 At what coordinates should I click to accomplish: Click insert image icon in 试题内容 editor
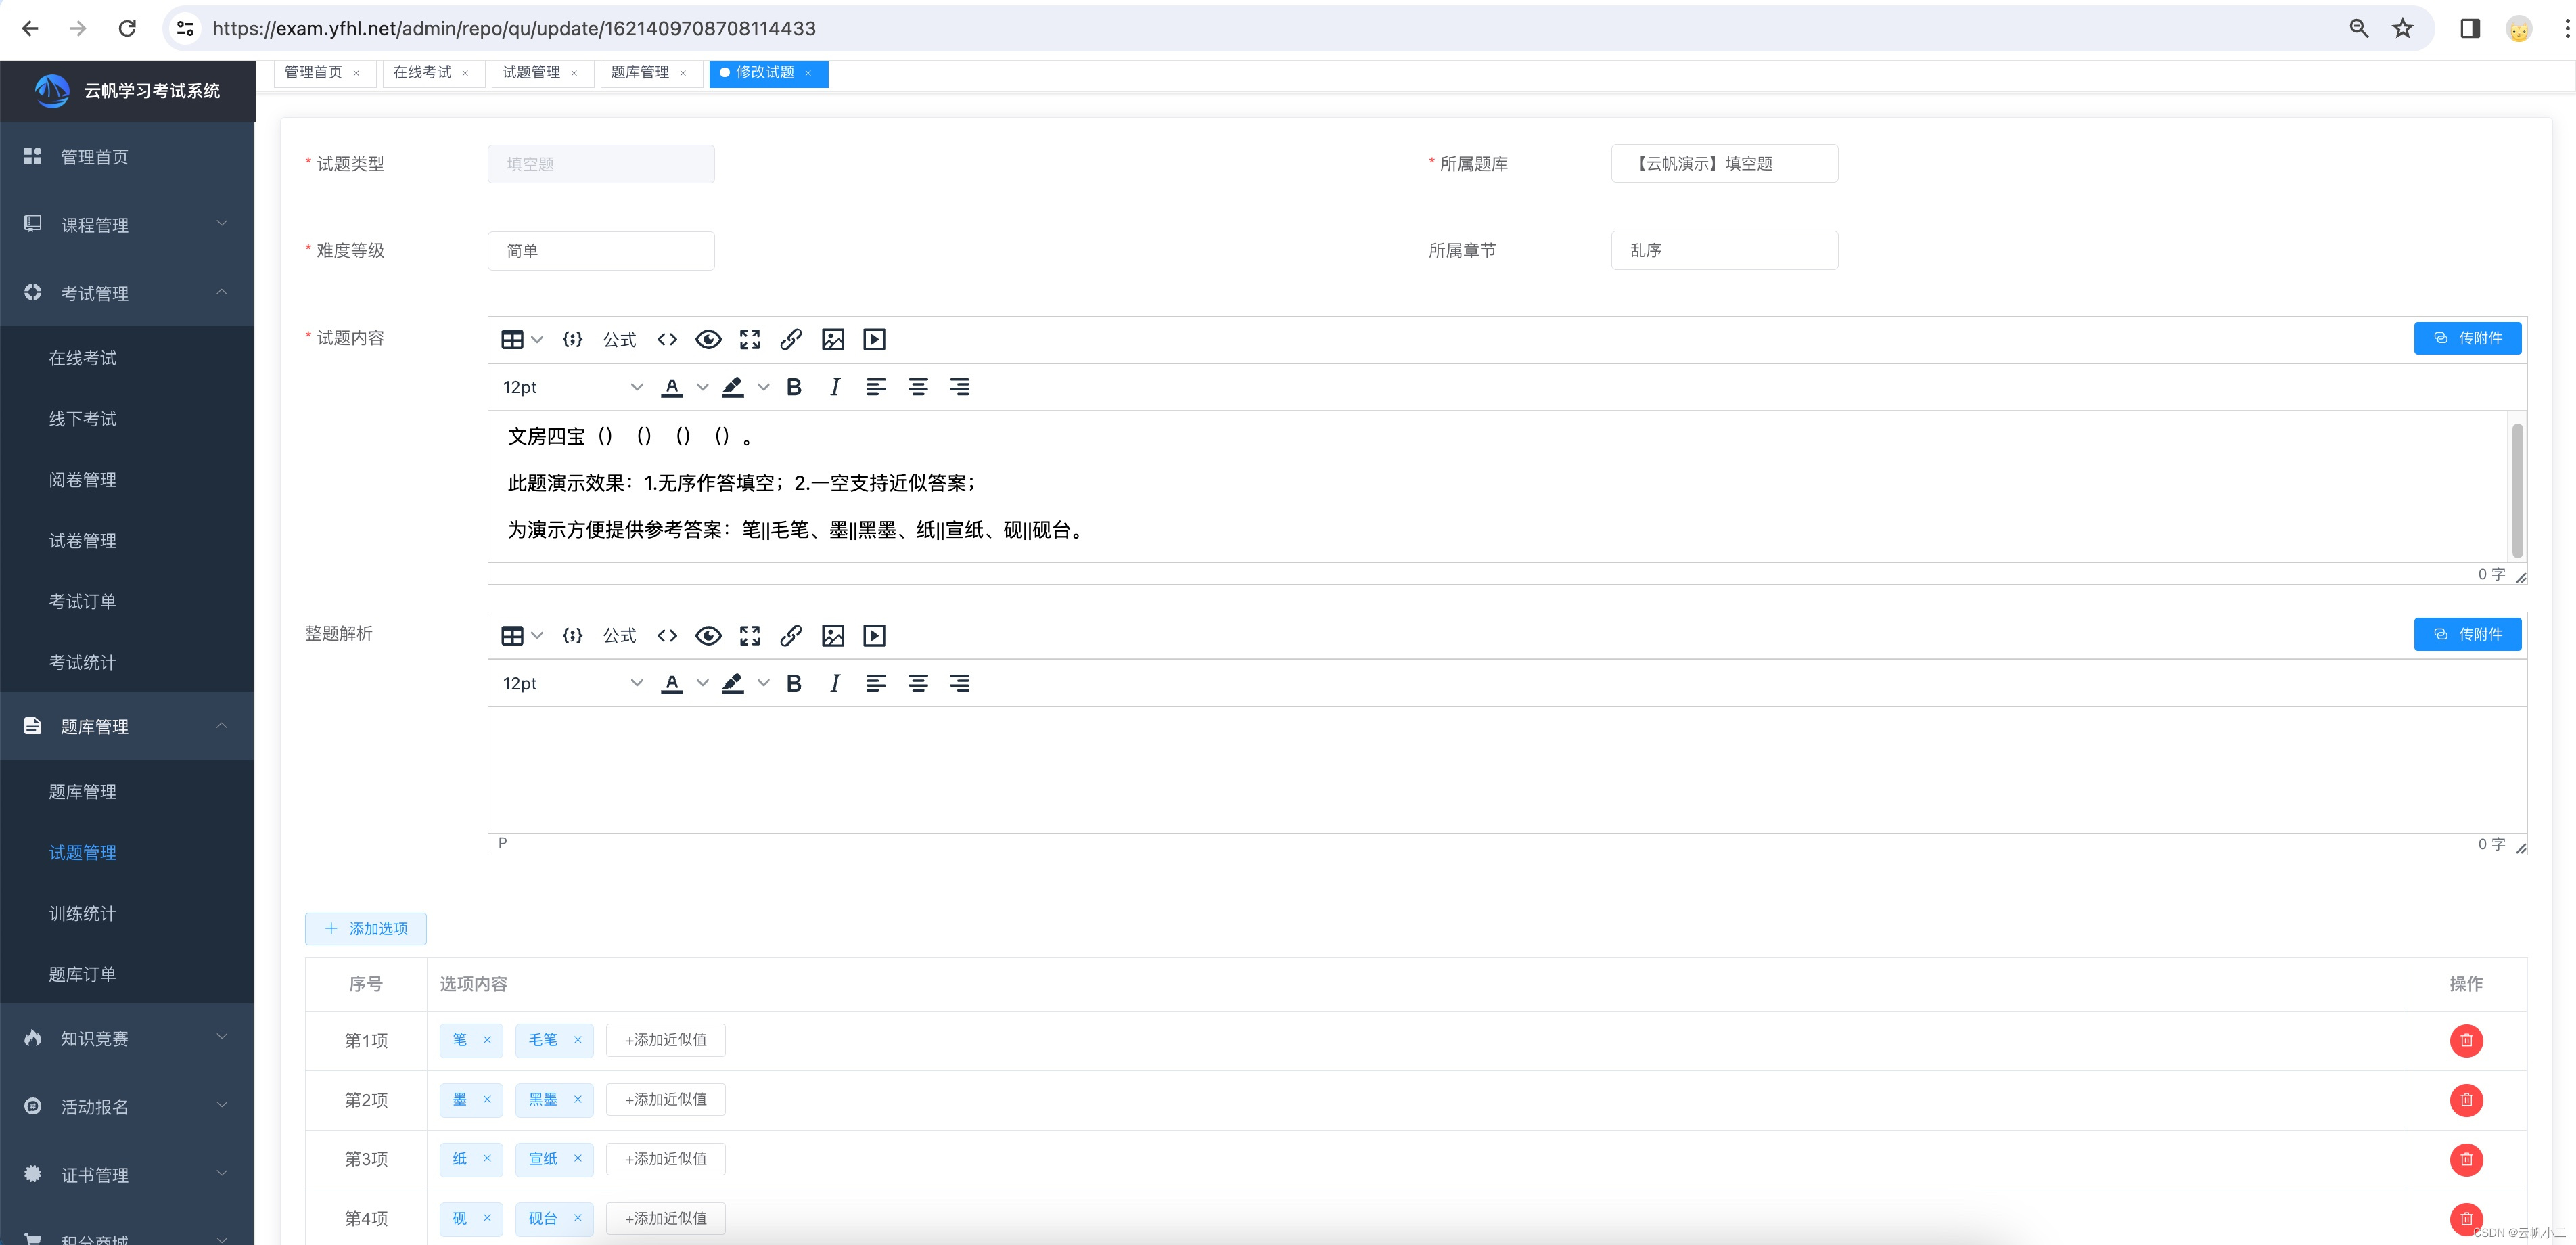pos(832,340)
